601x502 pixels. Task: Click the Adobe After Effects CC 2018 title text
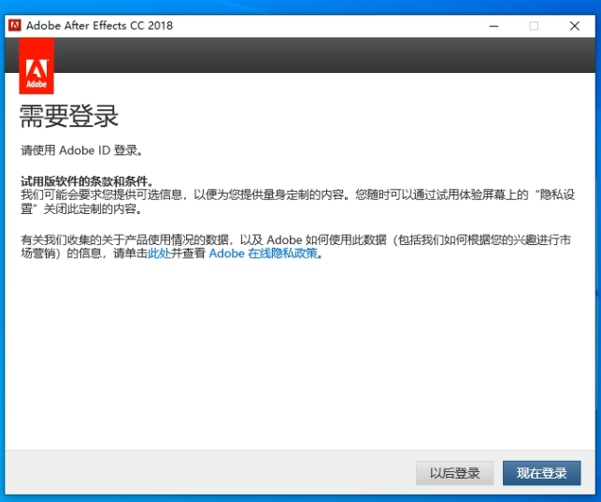(x=100, y=25)
